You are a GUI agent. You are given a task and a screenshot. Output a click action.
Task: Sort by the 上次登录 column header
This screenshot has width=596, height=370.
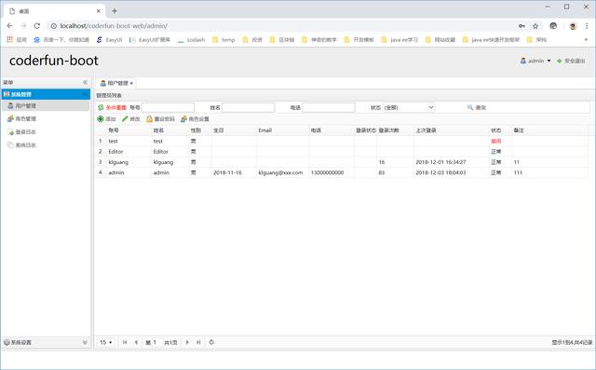(426, 130)
